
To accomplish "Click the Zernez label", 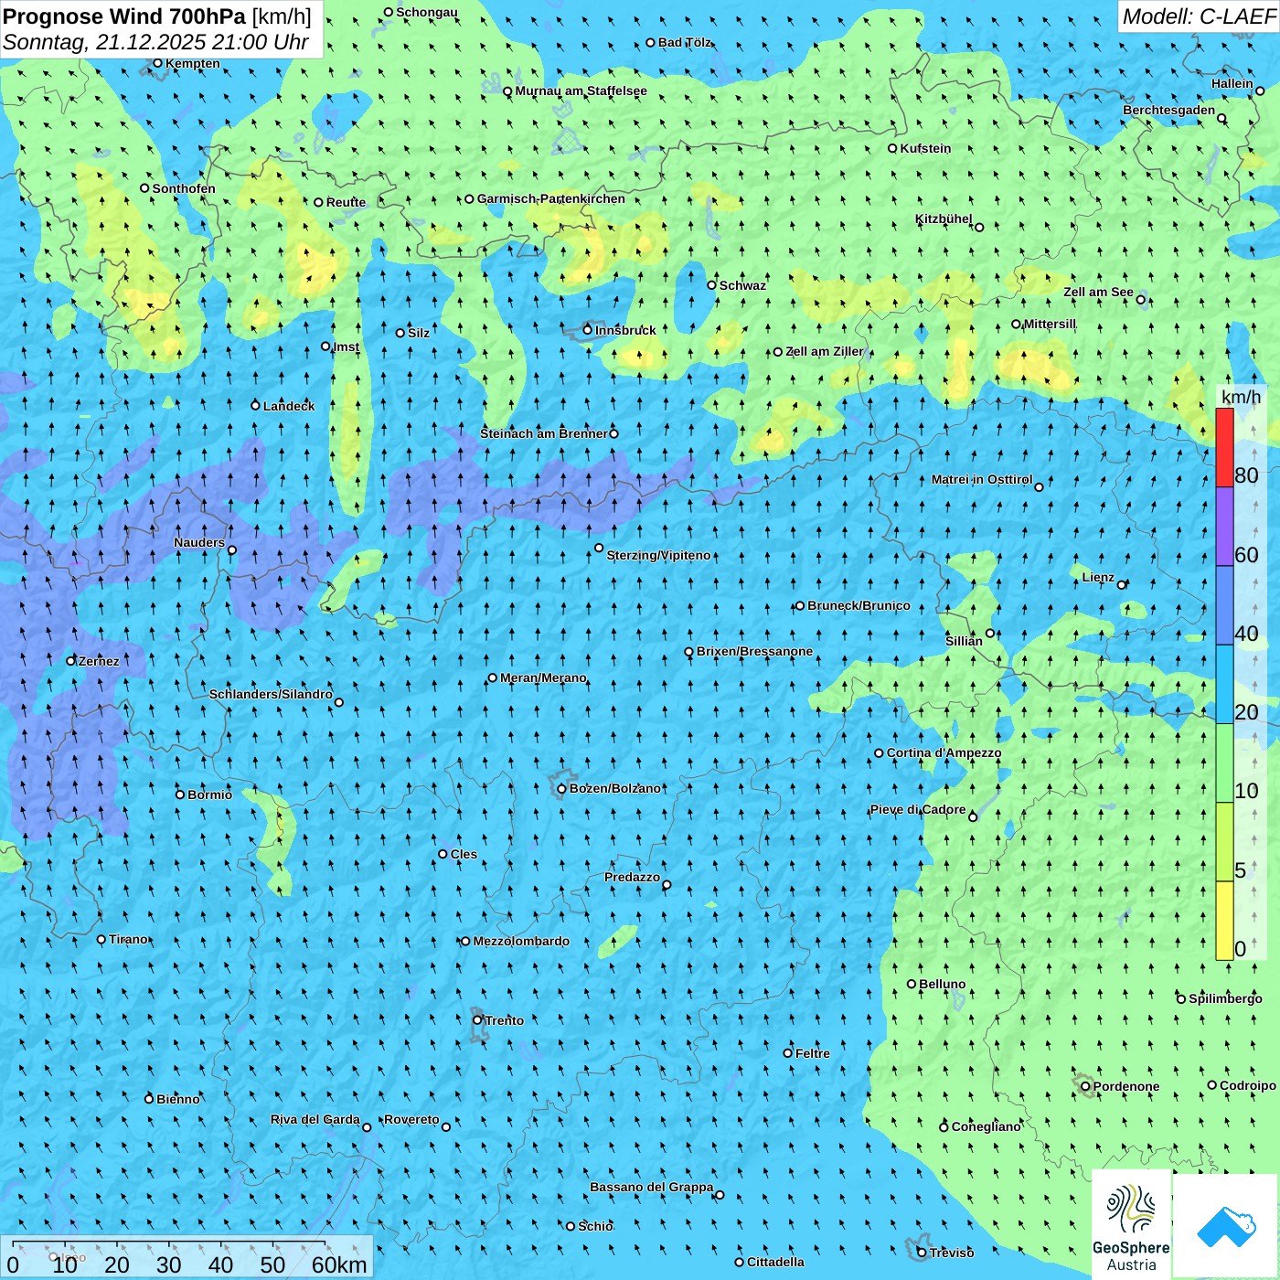I will (x=99, y=661).
